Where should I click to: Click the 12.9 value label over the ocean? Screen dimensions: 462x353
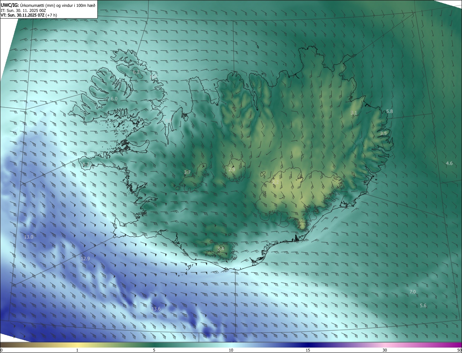(85, 258)
